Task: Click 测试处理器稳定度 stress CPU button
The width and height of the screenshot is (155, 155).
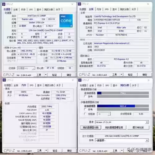Action: tap(114, 127)
